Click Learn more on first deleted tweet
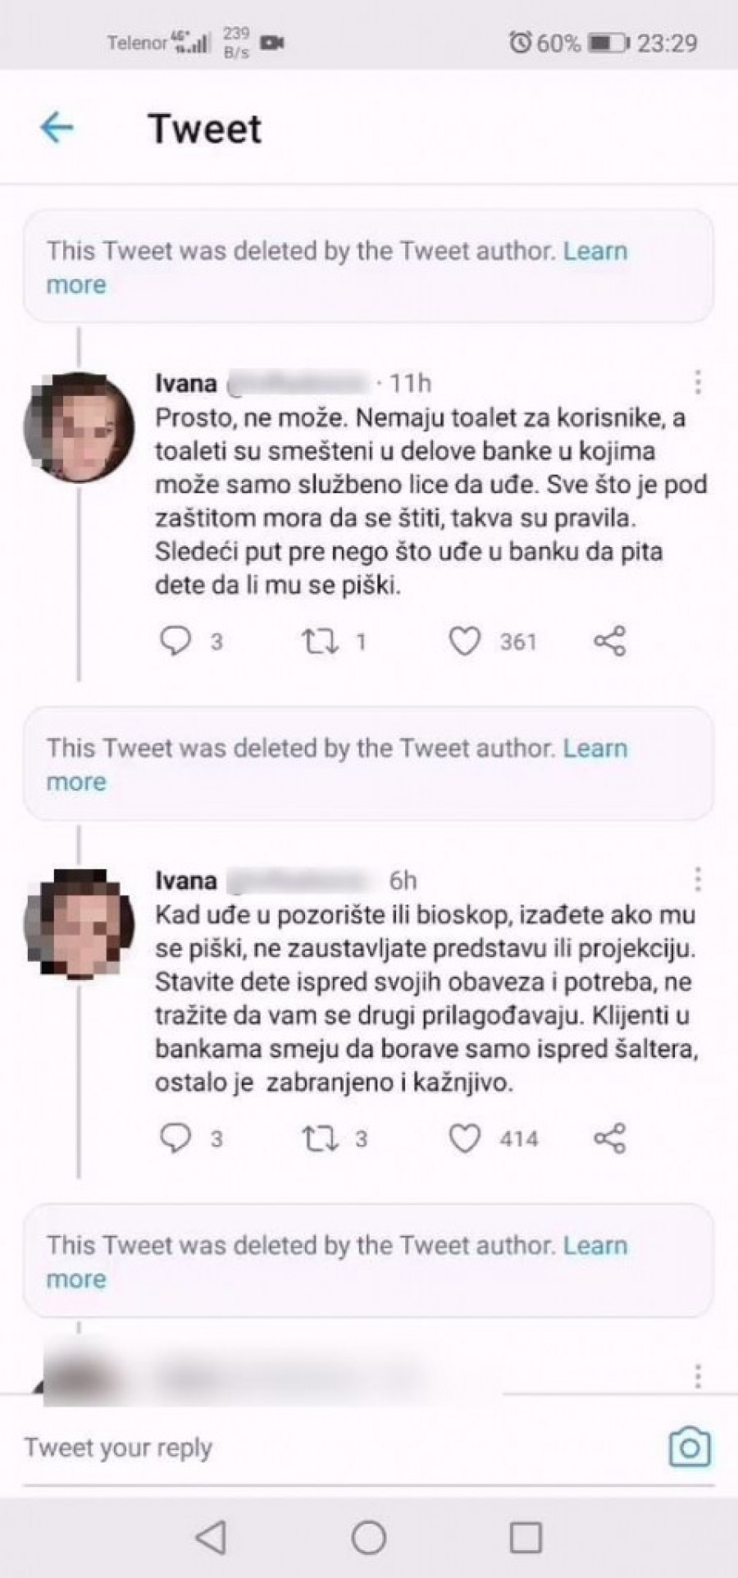Screen dimensions: 738x1578 [x=594, y=251]
